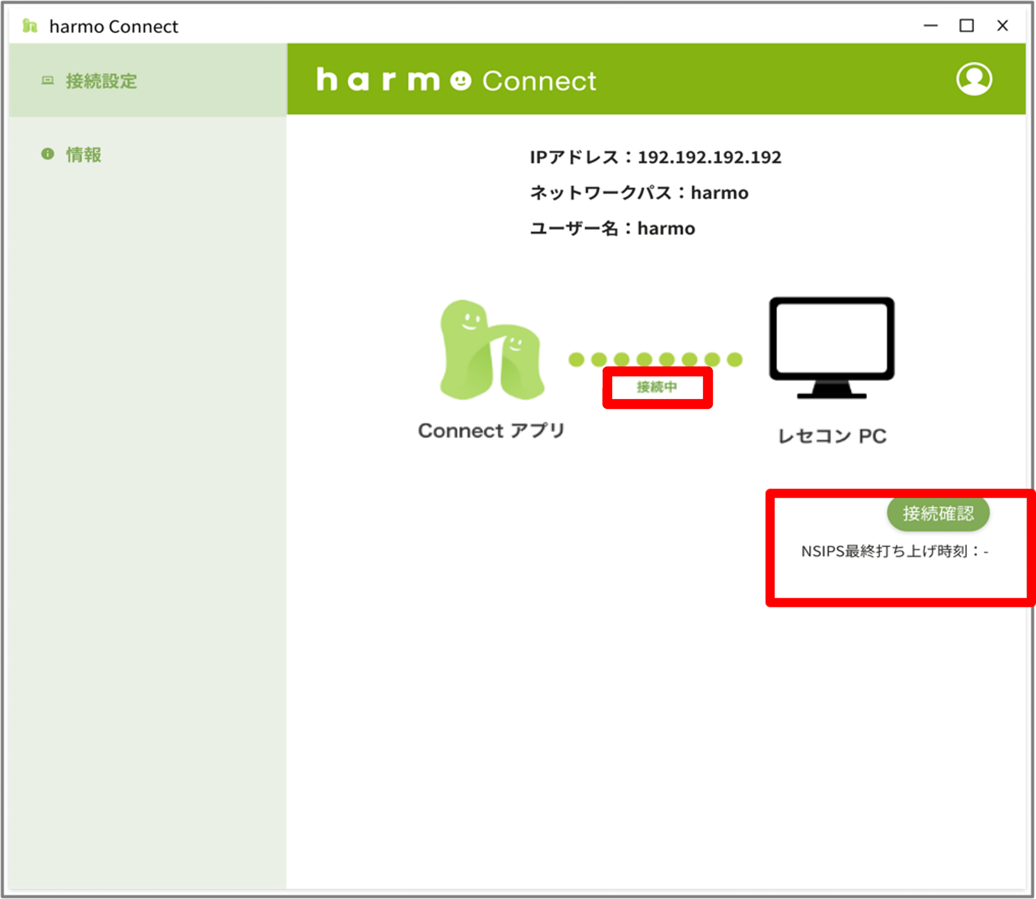Open the 情報 sidebar menu
1036x899 pixels.
(x=83, y=154)
